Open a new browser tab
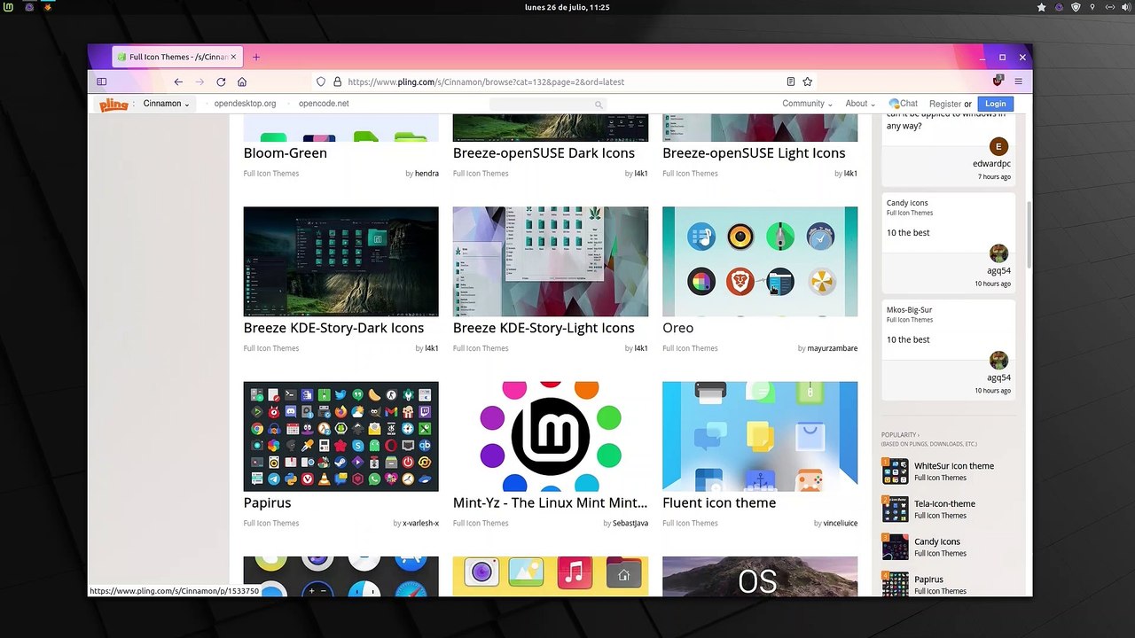This screenshot has width=1135, height=638. 256,57
